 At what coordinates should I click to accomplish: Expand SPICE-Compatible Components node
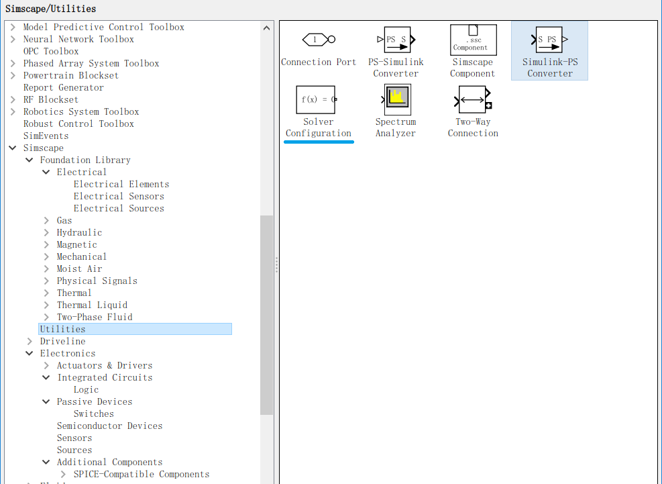click(x=63, y=475)
